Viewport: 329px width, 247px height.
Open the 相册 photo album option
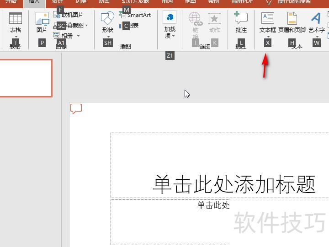pos(63,36)
